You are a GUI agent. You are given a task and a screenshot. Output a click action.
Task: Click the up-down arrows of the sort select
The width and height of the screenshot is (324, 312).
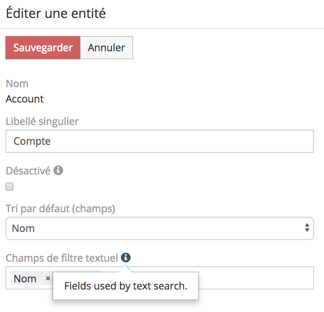(307, 228)
